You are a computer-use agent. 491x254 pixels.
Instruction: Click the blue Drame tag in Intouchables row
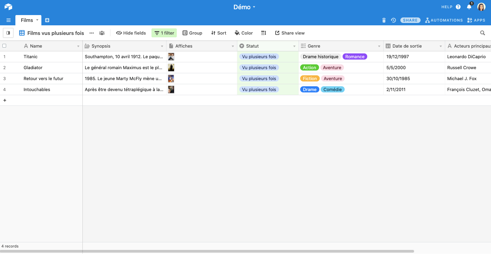coord(310,90)
